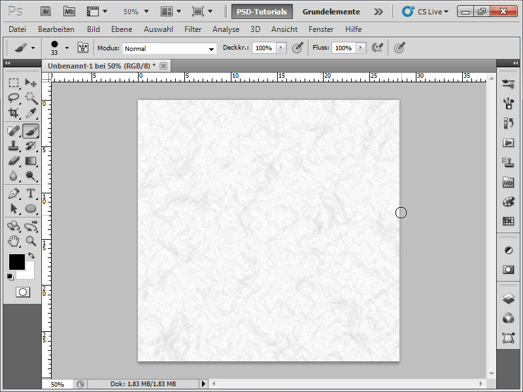Open the Masks panel icon

point(508,270)
